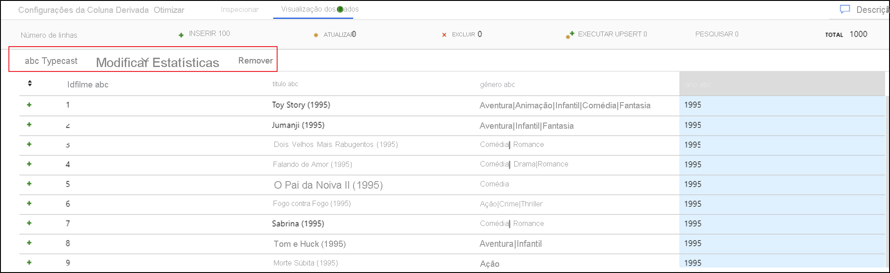Click the EXECUTAR UPSERT icon

point(570,35)
